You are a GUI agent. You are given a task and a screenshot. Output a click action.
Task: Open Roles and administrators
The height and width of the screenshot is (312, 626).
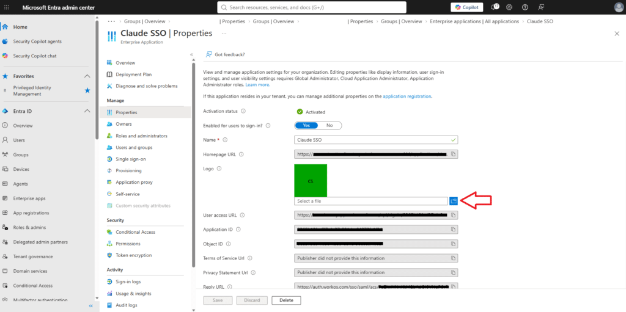[142, 136]
